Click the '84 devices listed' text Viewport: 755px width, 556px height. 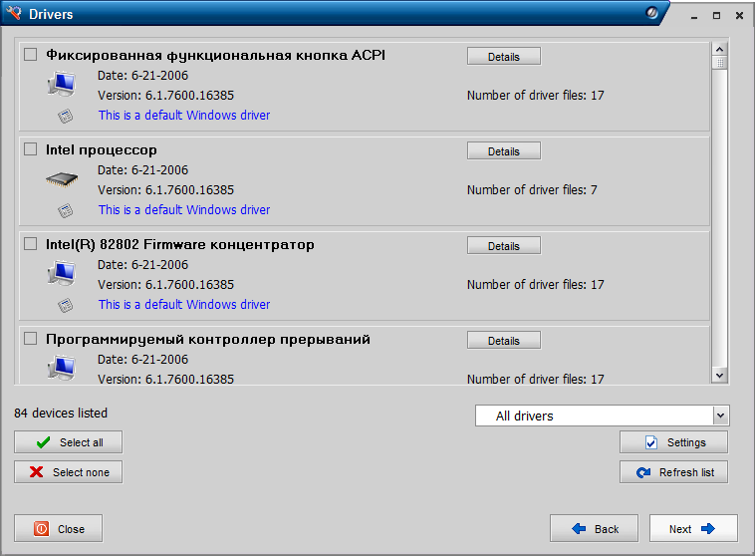(x=61, y=413)
